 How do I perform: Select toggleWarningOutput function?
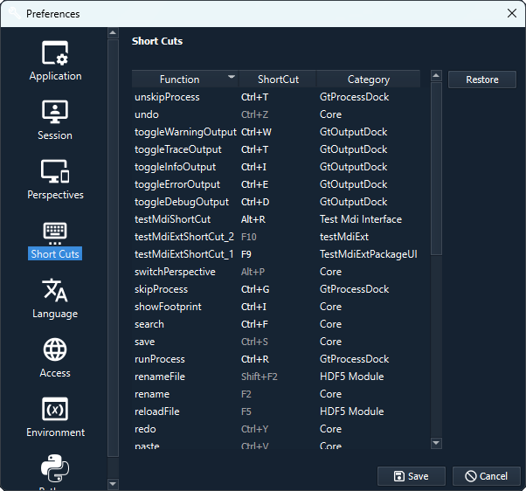(185, 132)
